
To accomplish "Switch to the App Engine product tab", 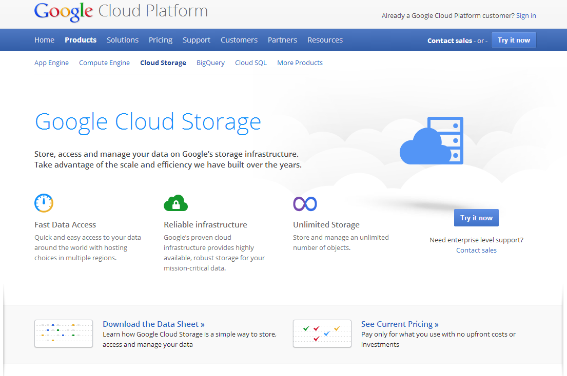I will coord(51,63).
